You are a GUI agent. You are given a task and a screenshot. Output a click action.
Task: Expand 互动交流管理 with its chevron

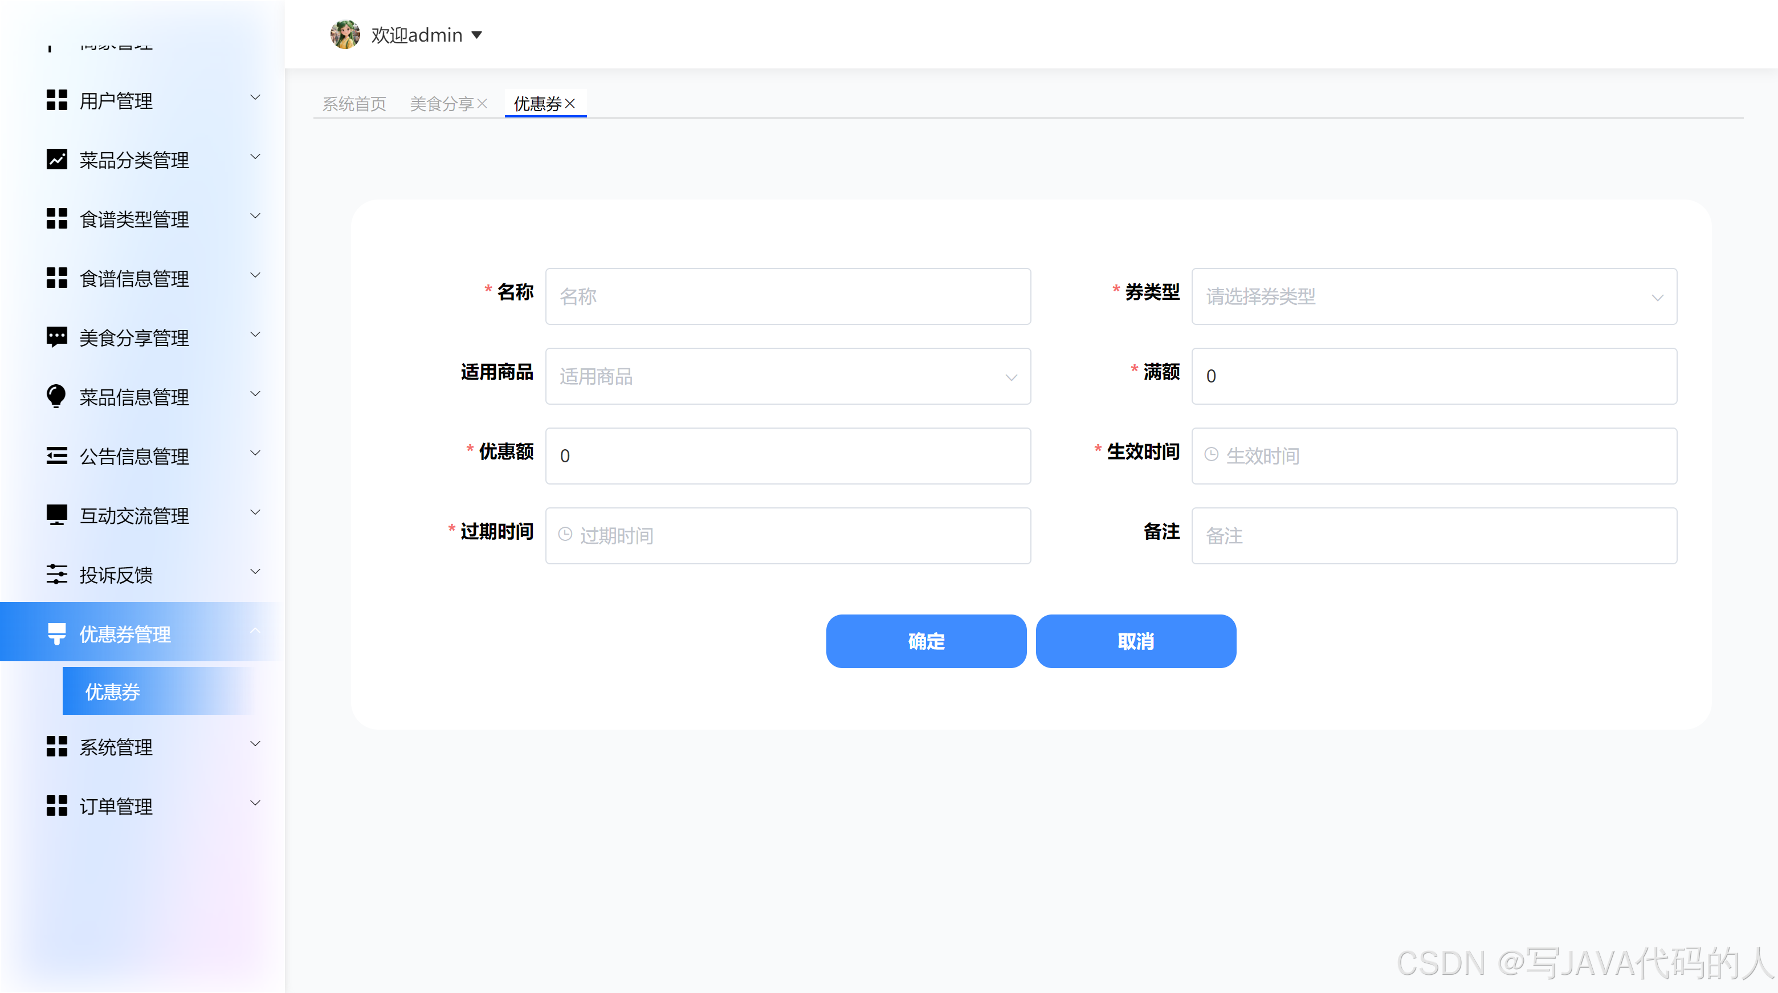[x=255, y=512]
